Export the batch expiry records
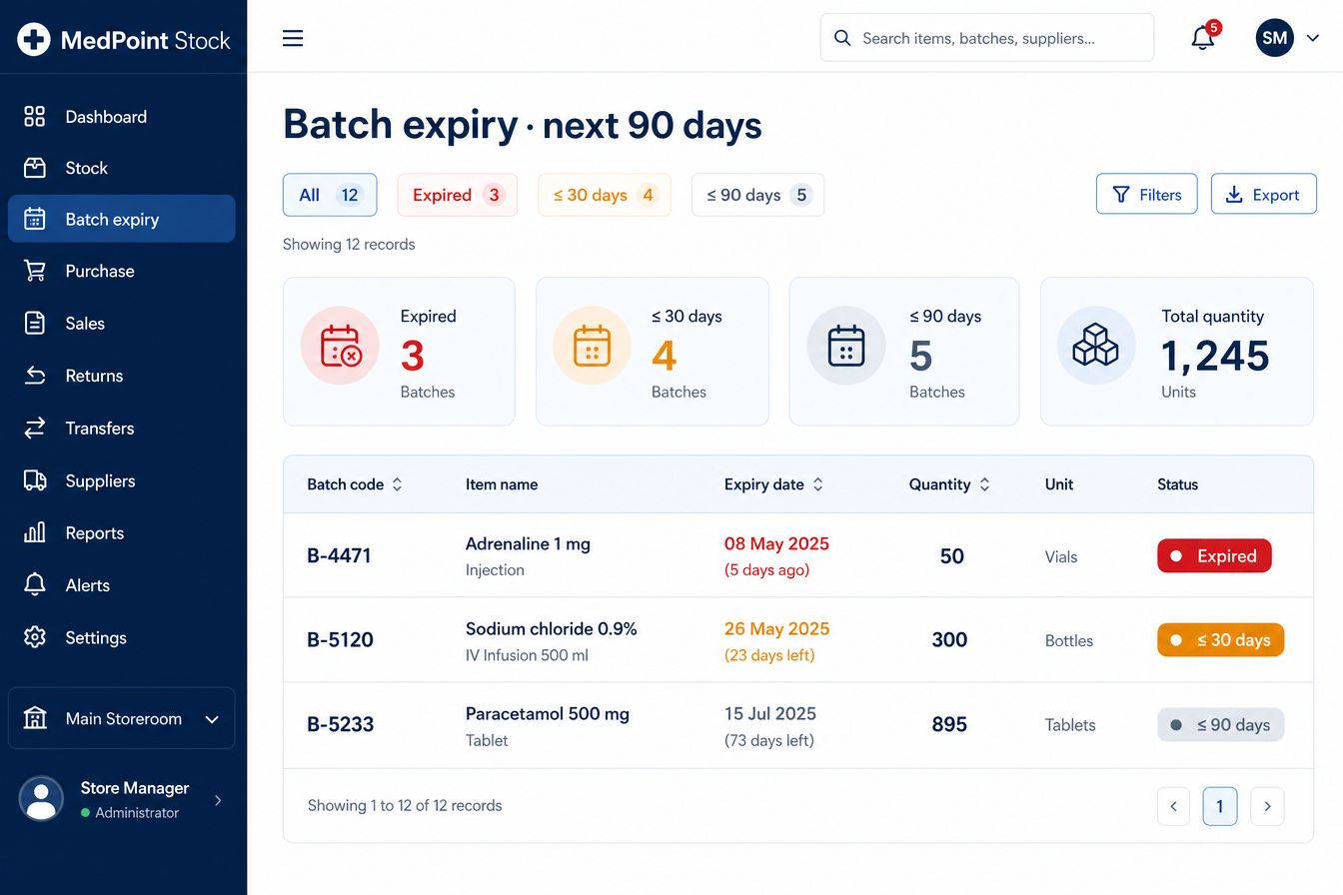1343x895 pixels. tap(1264, 195)
